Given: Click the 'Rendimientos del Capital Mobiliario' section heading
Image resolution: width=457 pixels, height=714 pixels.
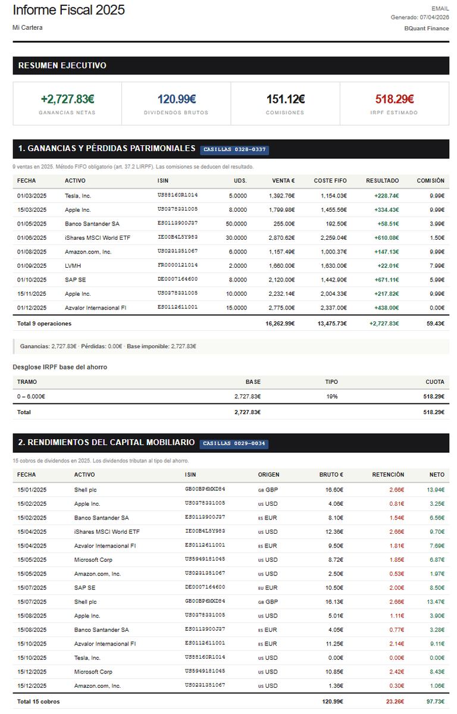Looking at the screenshot, I should coord(107,443).
